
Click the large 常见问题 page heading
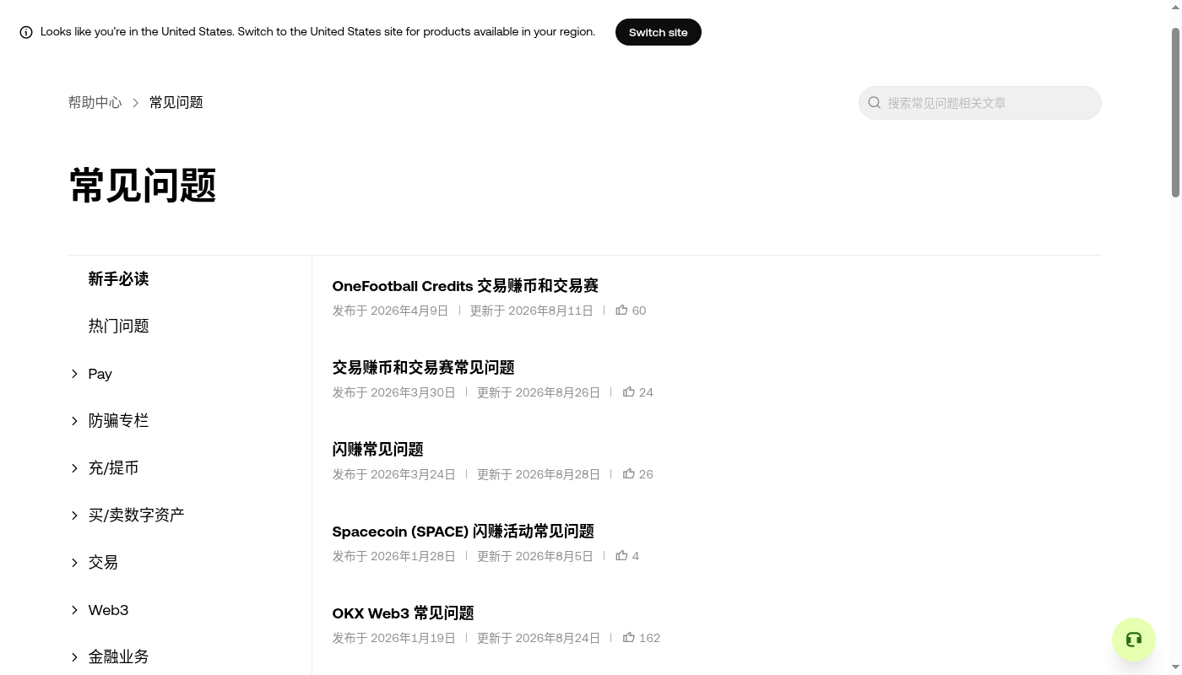tap(143, 185)
